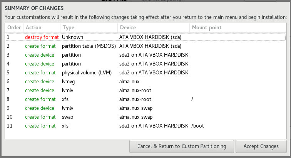Click the Accept Changes button

(261, 146)
